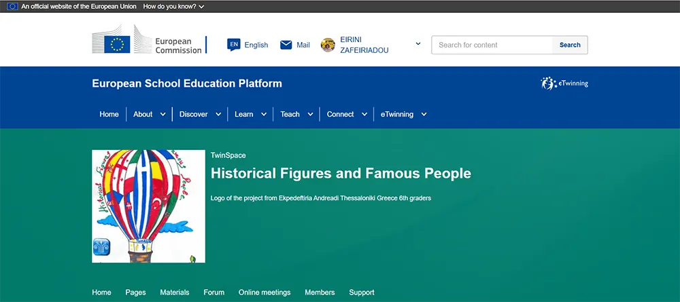Click 'An official website of the European Union' text
This screenshot has height=302, width=680.
(78, 7)
